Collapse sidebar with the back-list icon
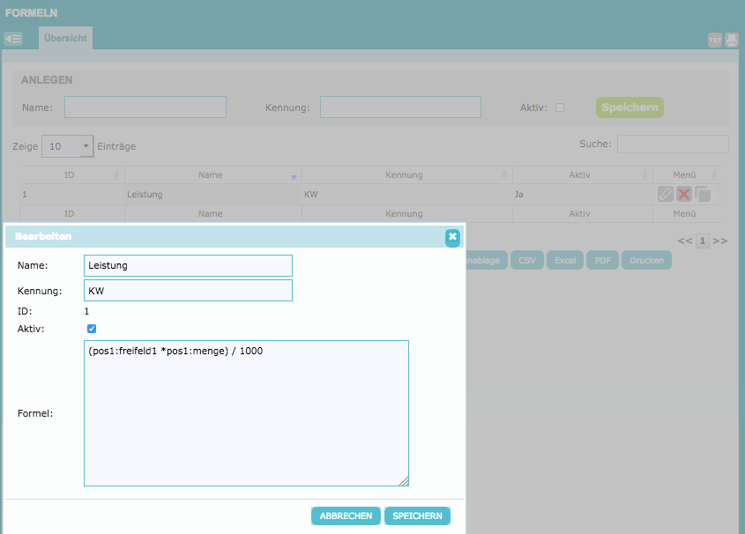The width and height of the screenshot is (745, 534). click(13, 39)
